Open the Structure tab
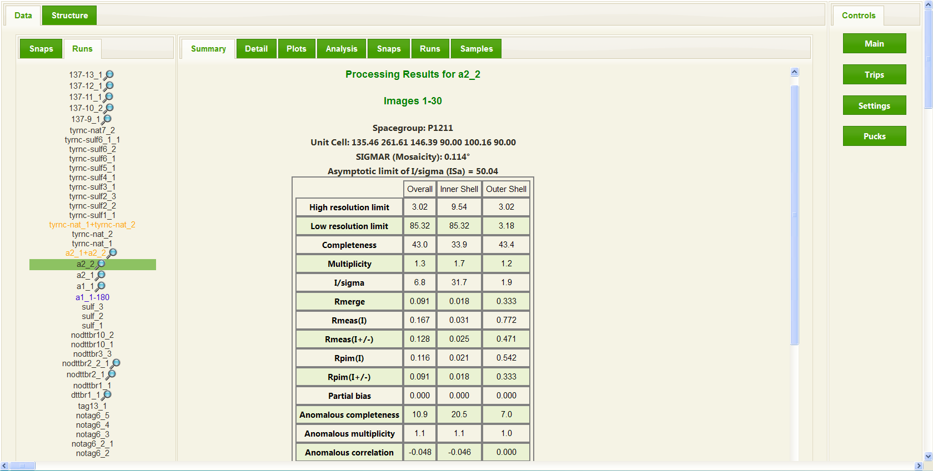 tap(69, 16)
